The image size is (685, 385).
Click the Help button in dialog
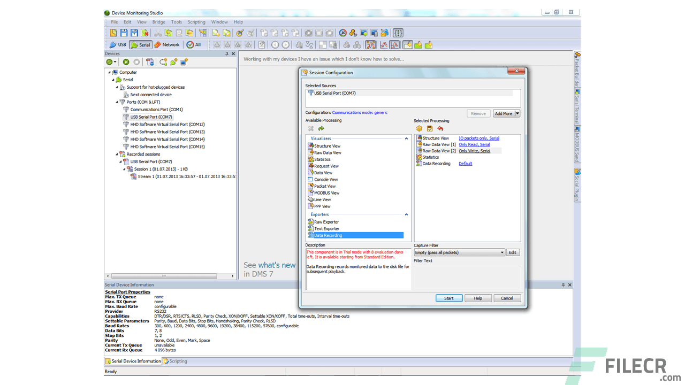478,298
